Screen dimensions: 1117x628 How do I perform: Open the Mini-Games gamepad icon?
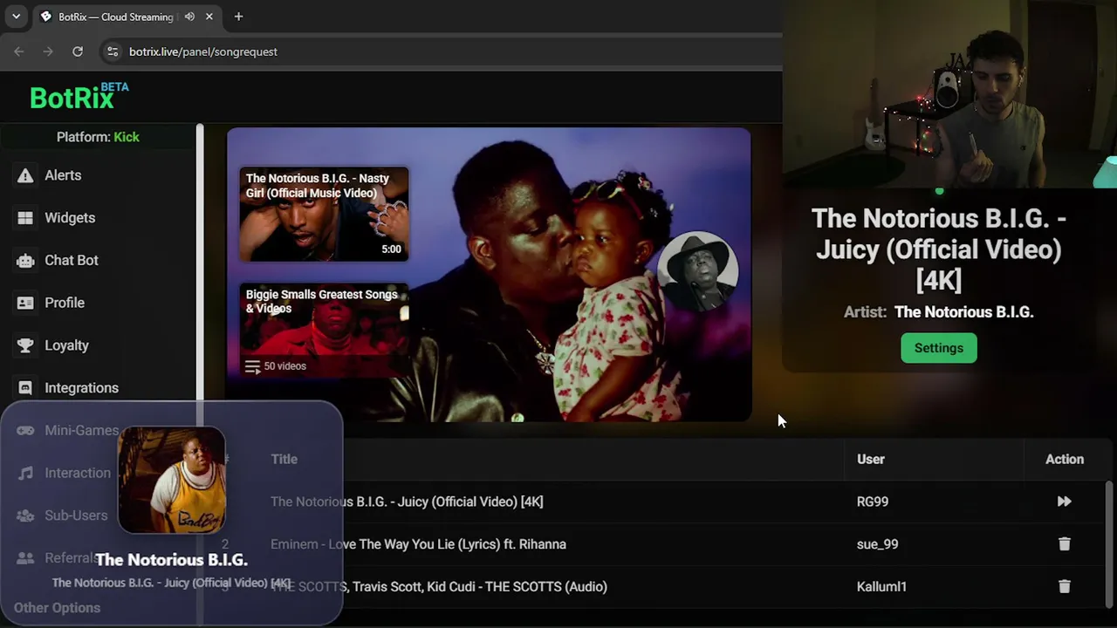pos(25,430)
